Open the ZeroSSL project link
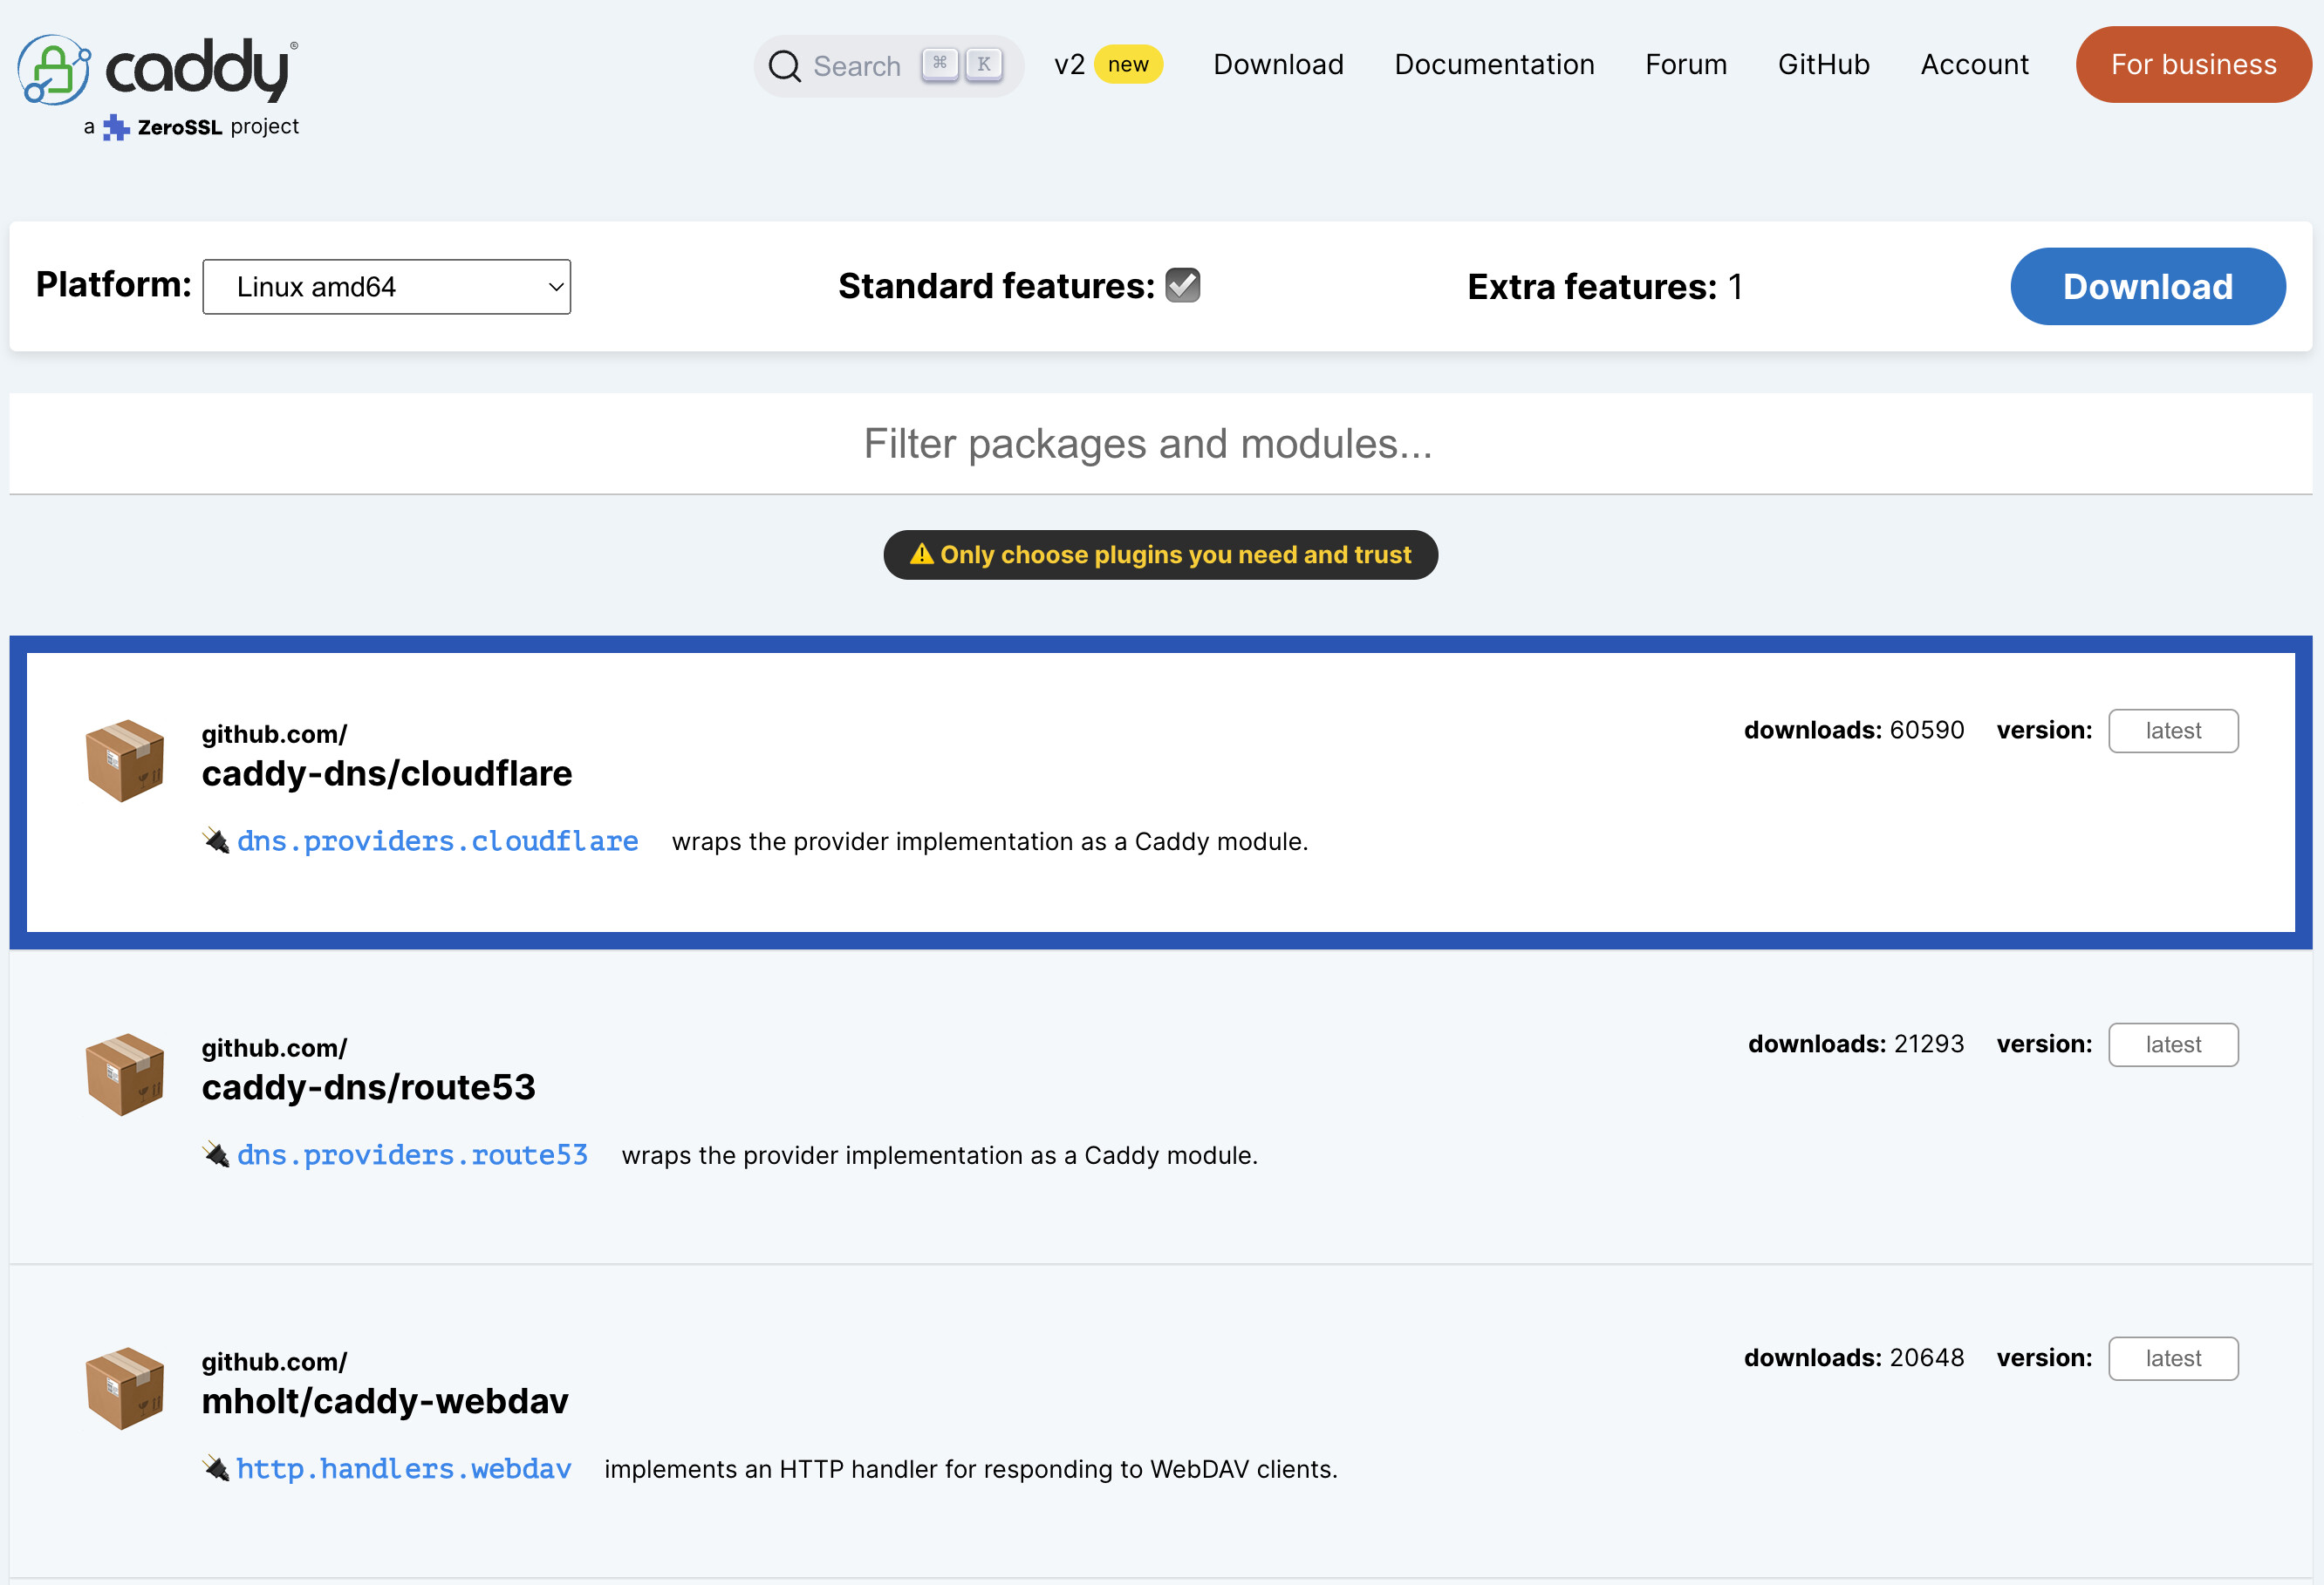 tap(191, 127)
